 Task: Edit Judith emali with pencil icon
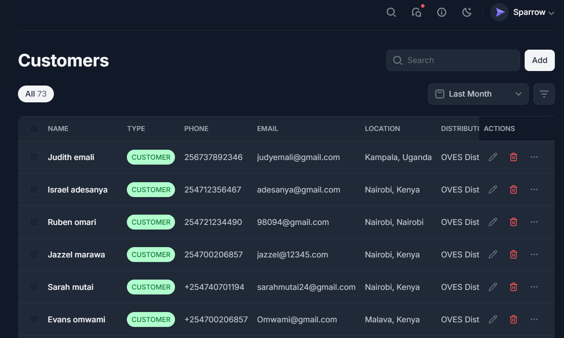coord(493,157)
